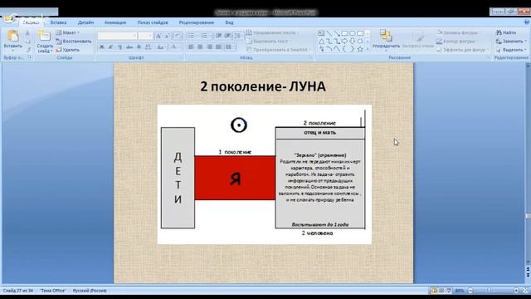Viewport: 531px width, 299px height.
Task: Click Преобразовать в SmartArt
Action: [x=277, y=50]
